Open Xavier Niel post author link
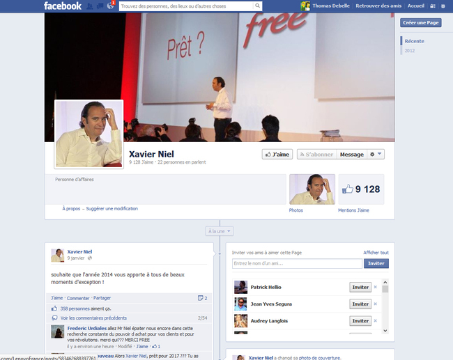 click(x=79, y=252)
